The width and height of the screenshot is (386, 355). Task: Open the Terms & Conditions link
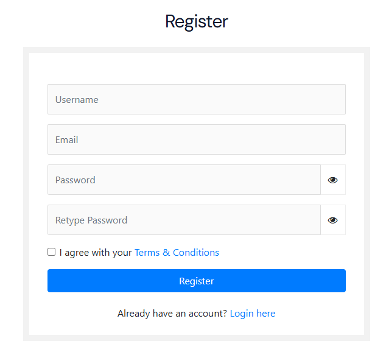click(177, 253)
